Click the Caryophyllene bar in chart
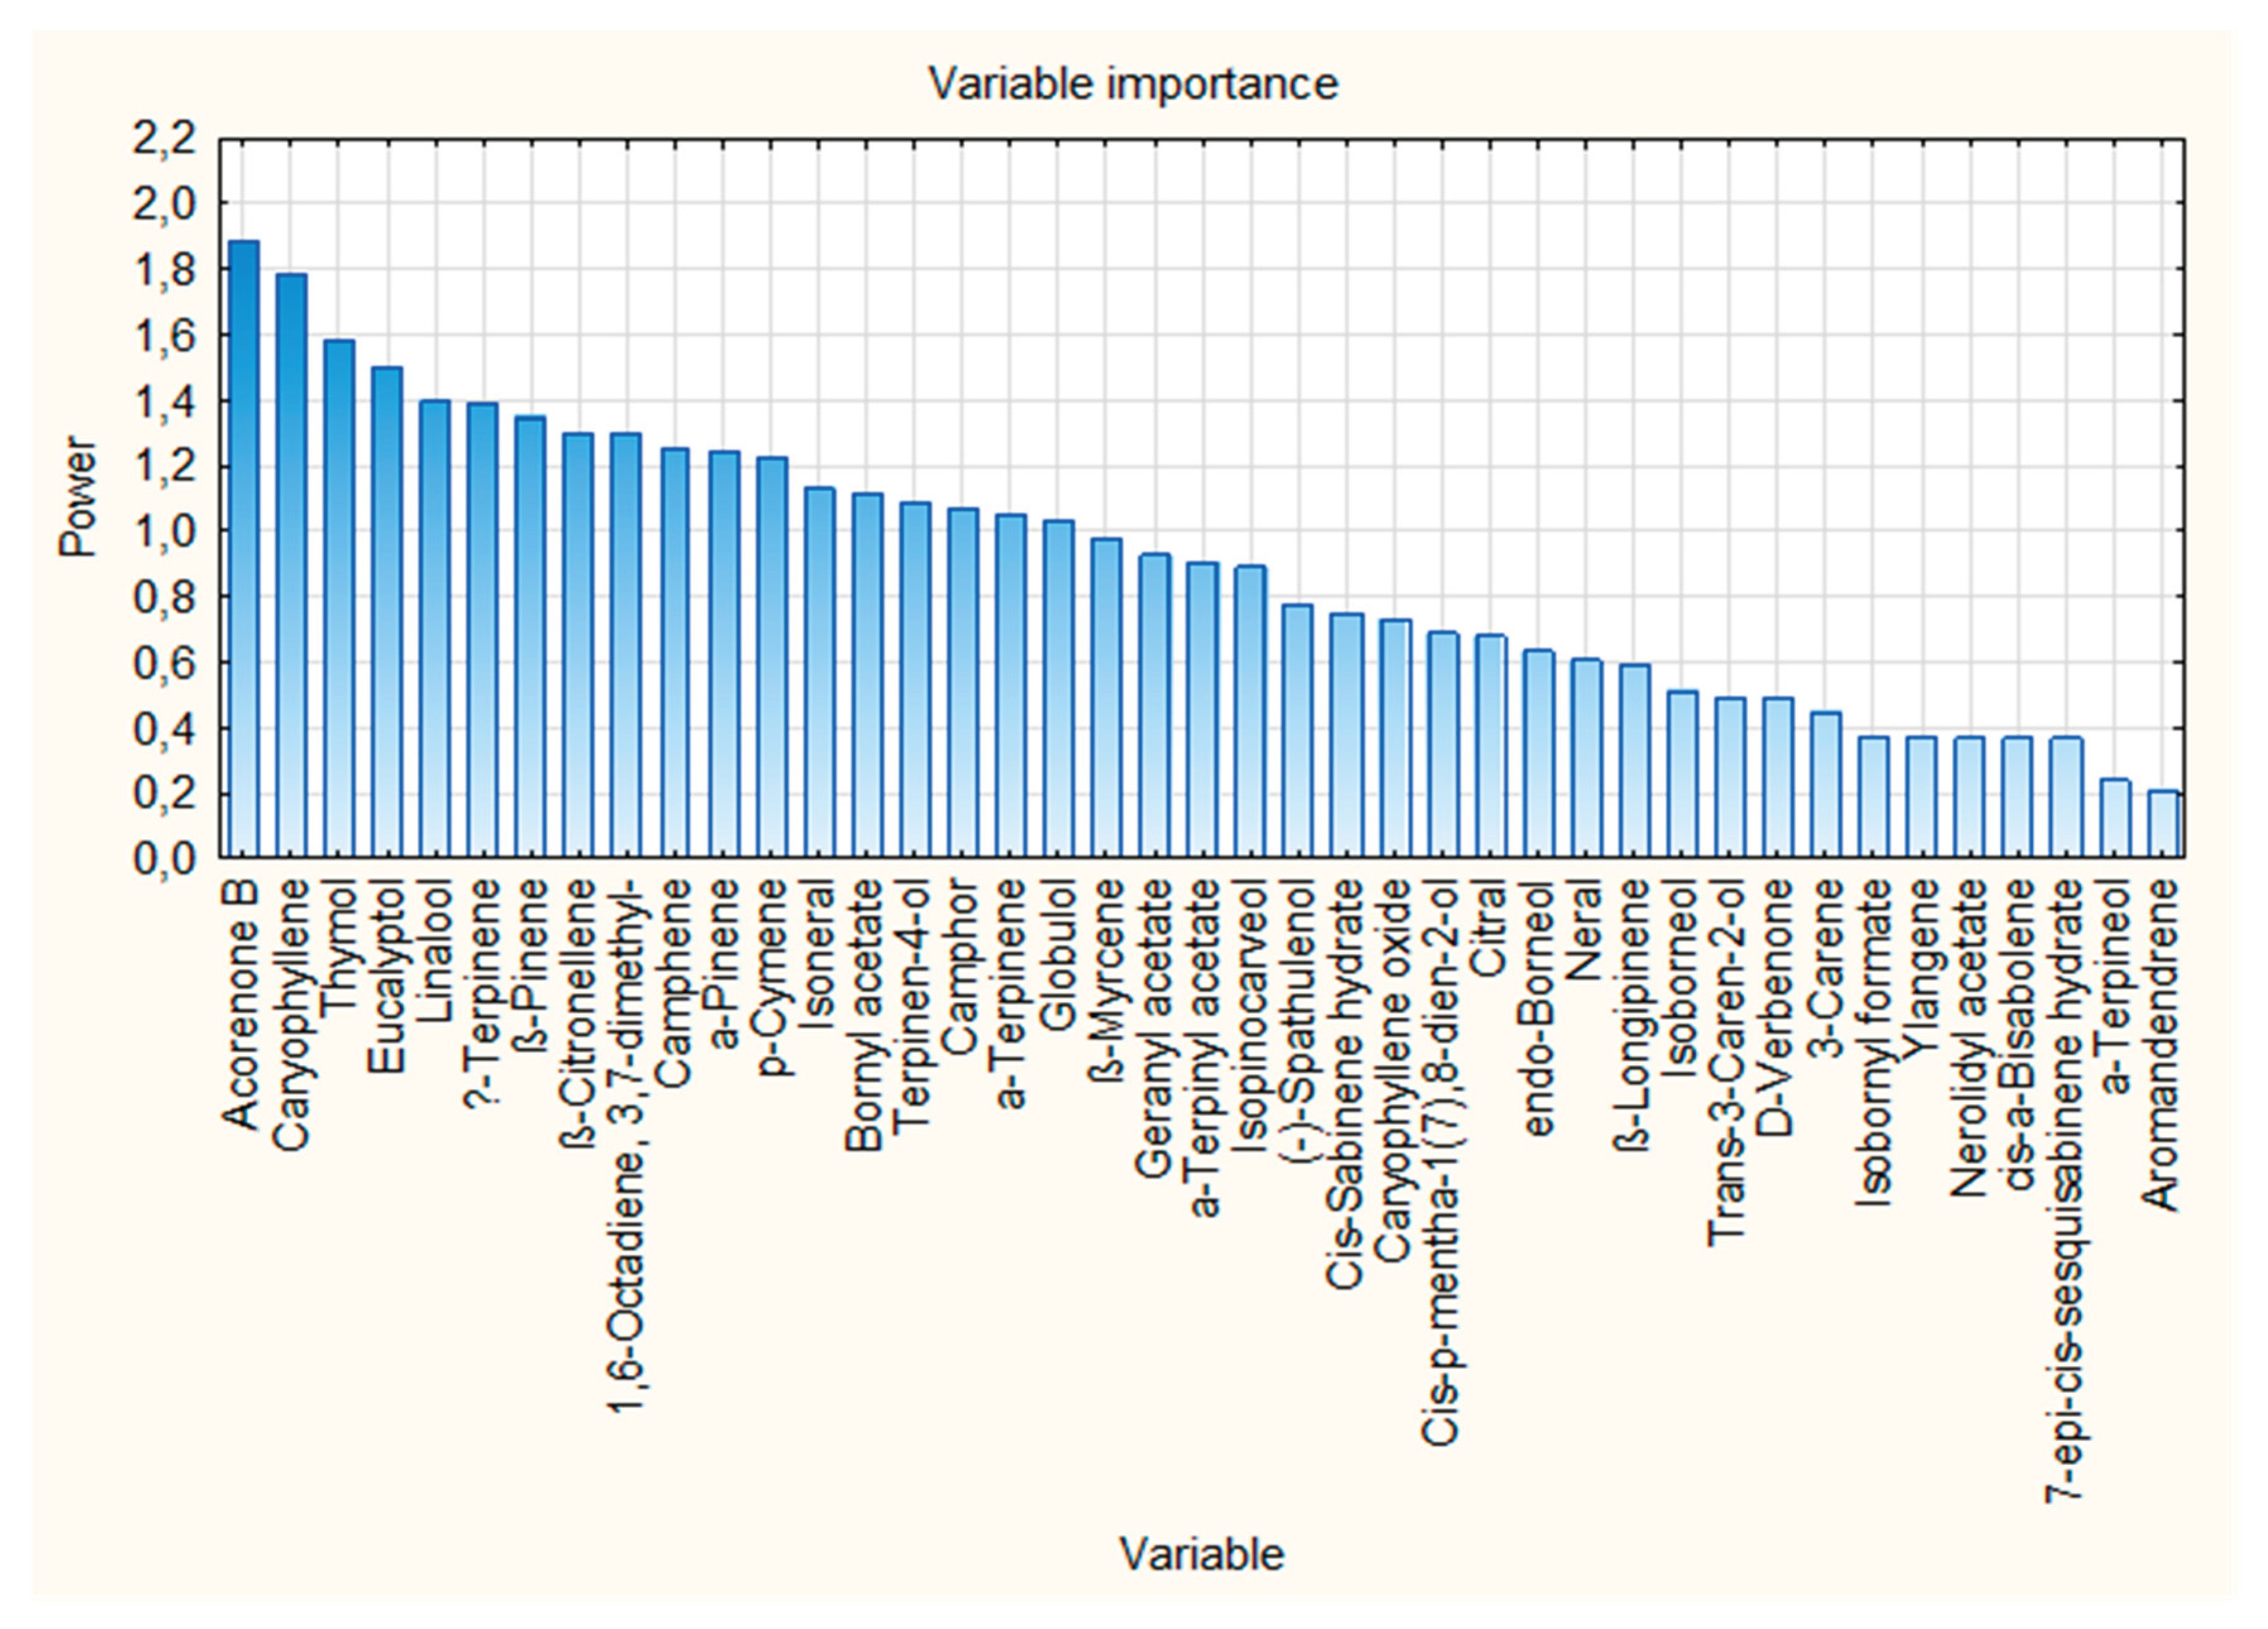This screenshot has height=1629, width=2268. 292,566
